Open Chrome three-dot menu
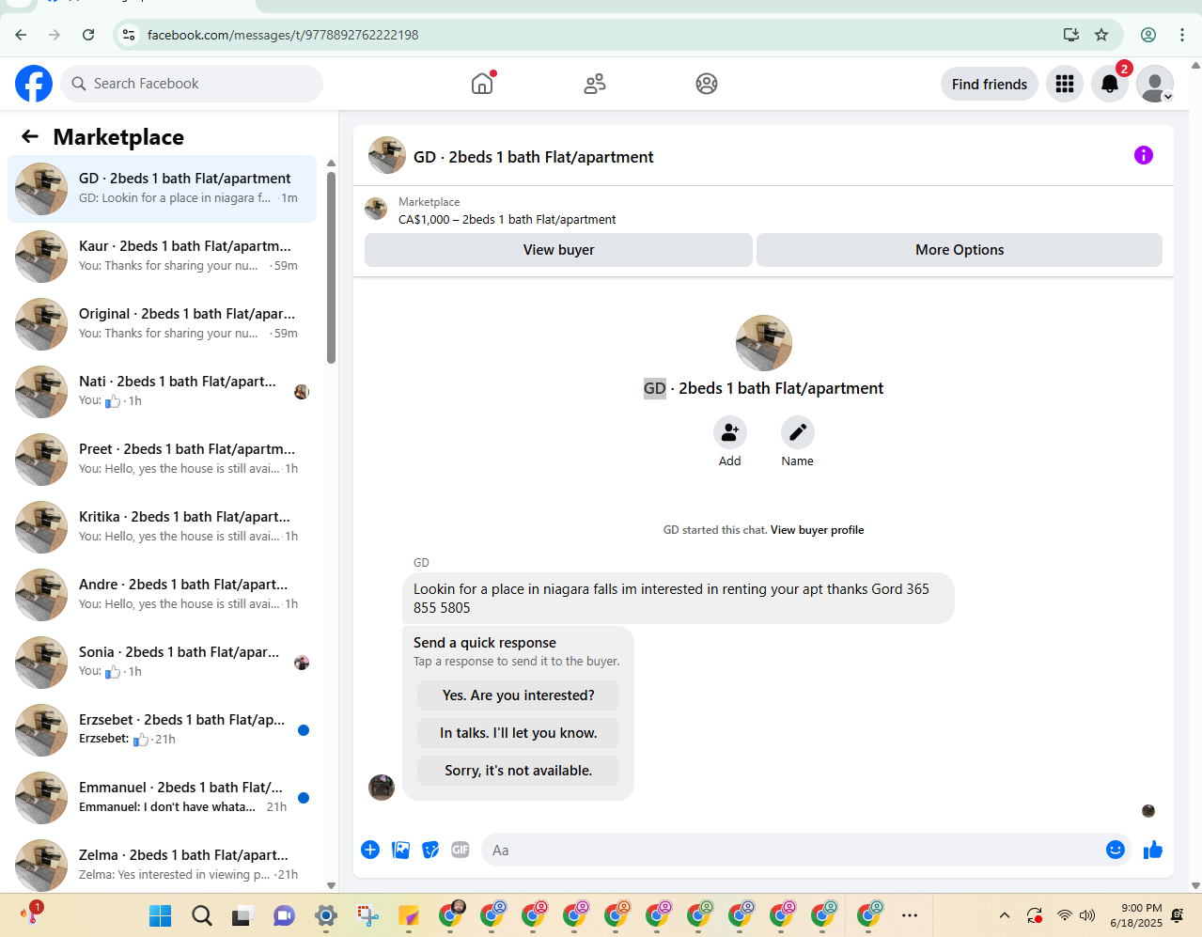The height and width of the screenshot is (937, 1202). coord(1182,35)
